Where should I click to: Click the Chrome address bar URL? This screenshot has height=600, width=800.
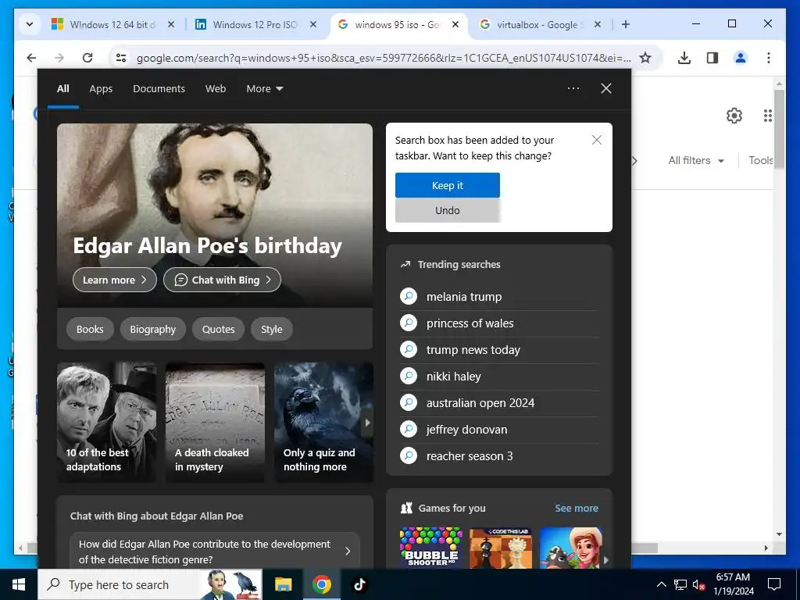[x=384, y=58]
